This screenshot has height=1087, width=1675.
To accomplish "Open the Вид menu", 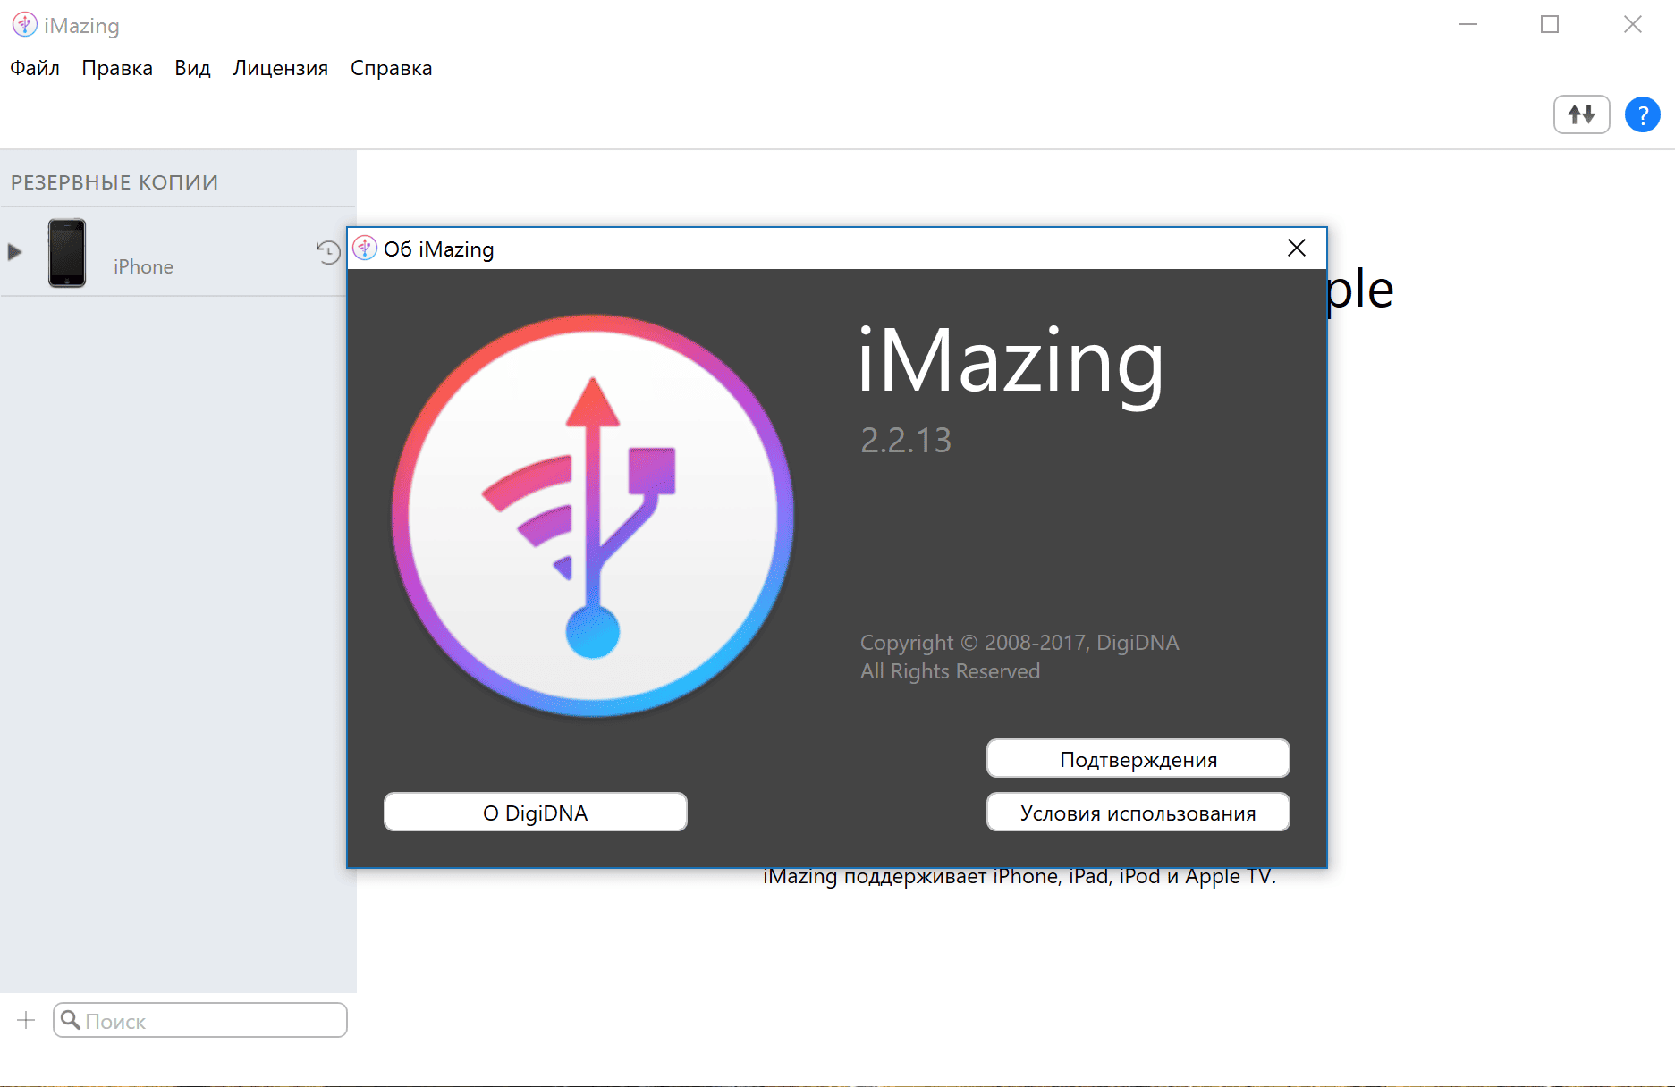I will point(192,68).
